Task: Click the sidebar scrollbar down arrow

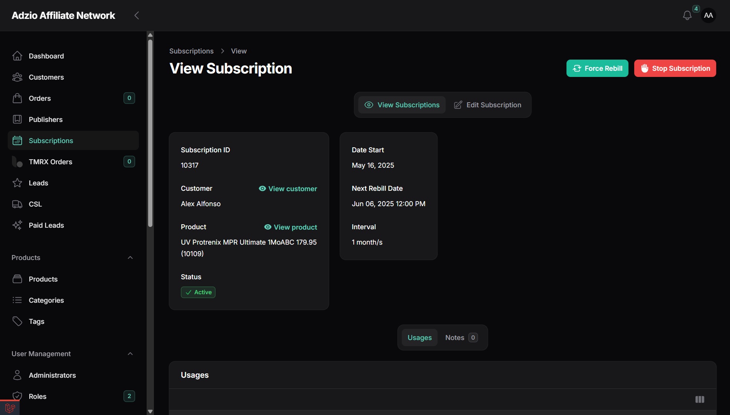Action: (x=150, y=411)
